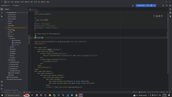Open Current File run configuration dropdown

click(x=141, y=5)
